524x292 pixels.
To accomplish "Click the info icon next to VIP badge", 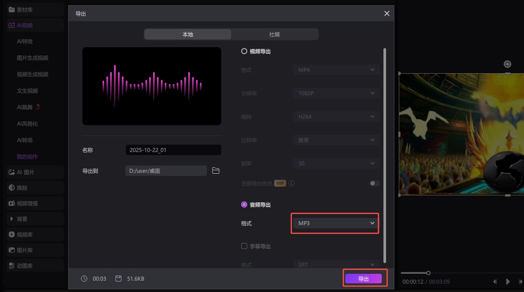I will tap(291, 183).
